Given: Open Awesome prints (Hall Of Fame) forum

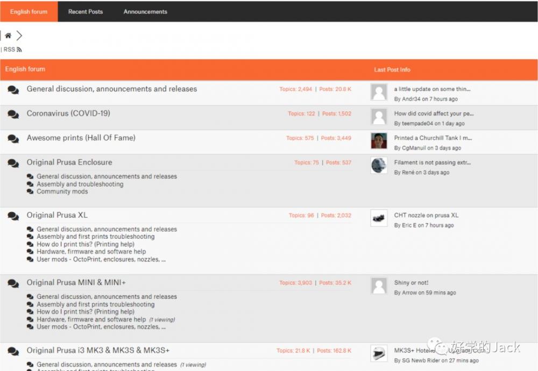Looking at the screenshot, I should click(x=81, y=138).
